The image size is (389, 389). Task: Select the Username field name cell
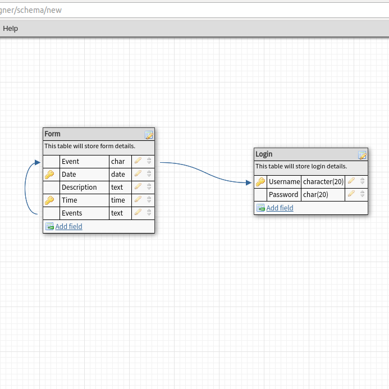284,182
